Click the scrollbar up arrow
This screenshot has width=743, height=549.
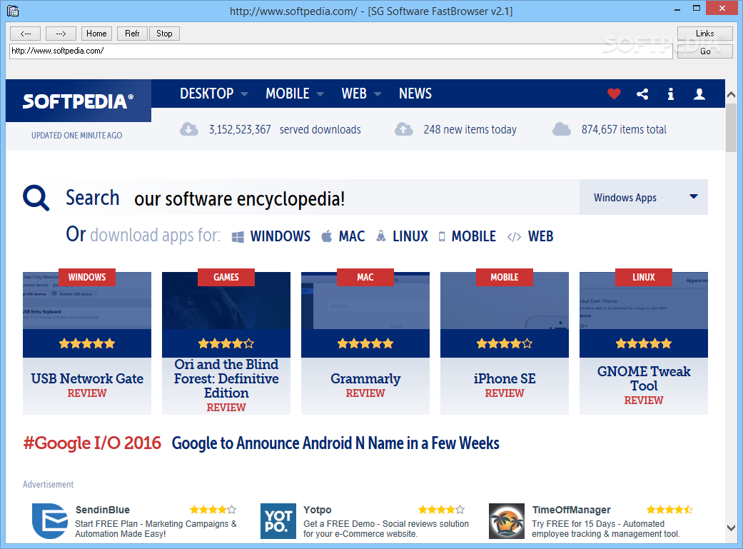point(731,94)
